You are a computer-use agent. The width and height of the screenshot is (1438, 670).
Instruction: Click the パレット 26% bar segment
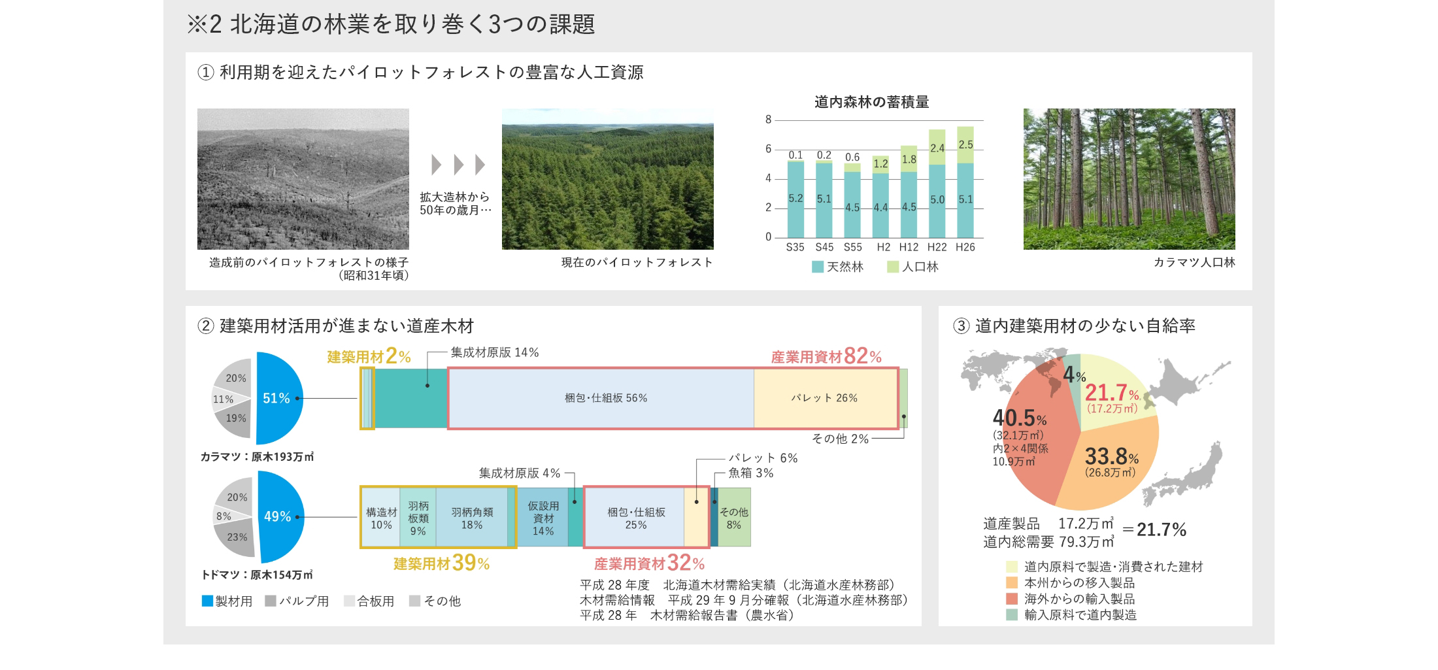[x=826, y=398]
